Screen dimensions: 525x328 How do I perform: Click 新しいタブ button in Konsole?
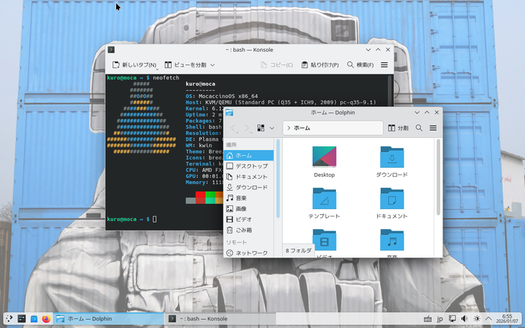pyautogui.click(x=134, y=65)
